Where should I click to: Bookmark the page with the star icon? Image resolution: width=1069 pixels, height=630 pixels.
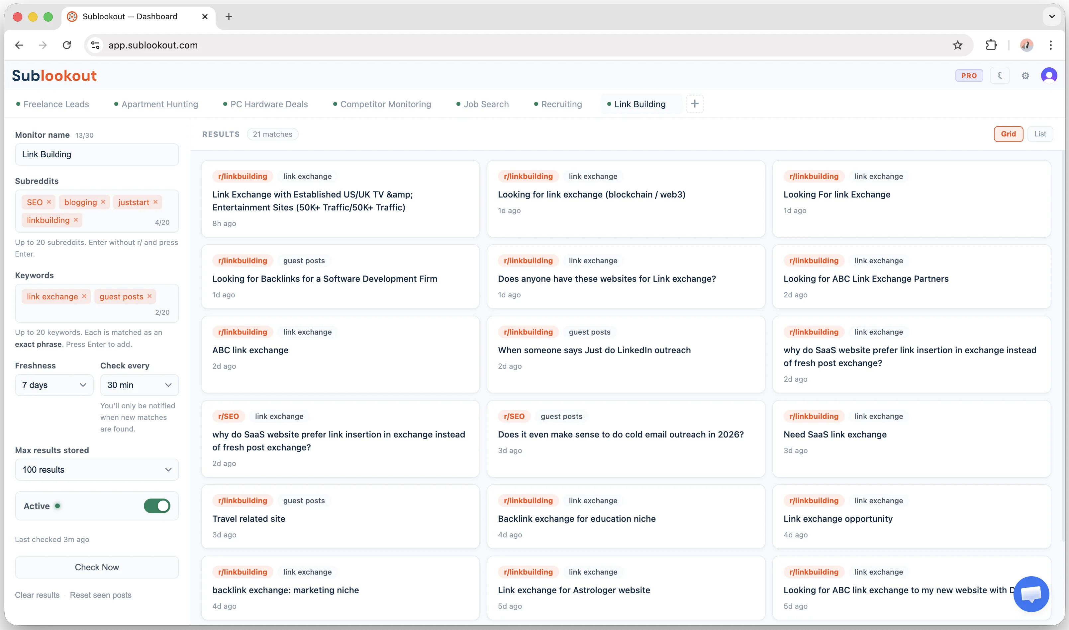(958, 45)
